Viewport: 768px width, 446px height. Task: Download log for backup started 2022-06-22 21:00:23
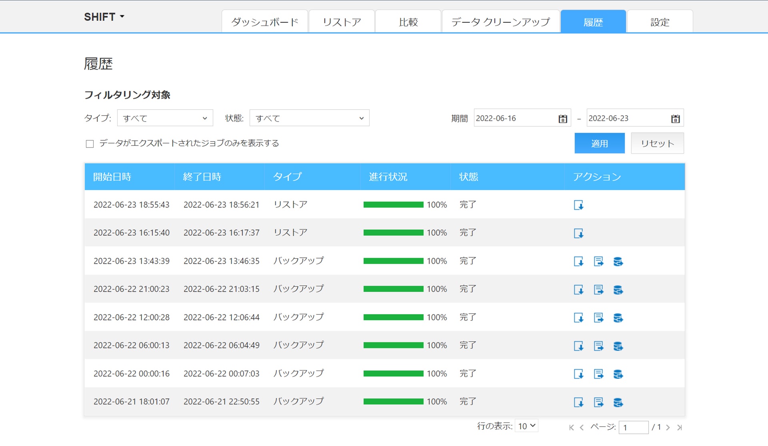click(578, 290)
